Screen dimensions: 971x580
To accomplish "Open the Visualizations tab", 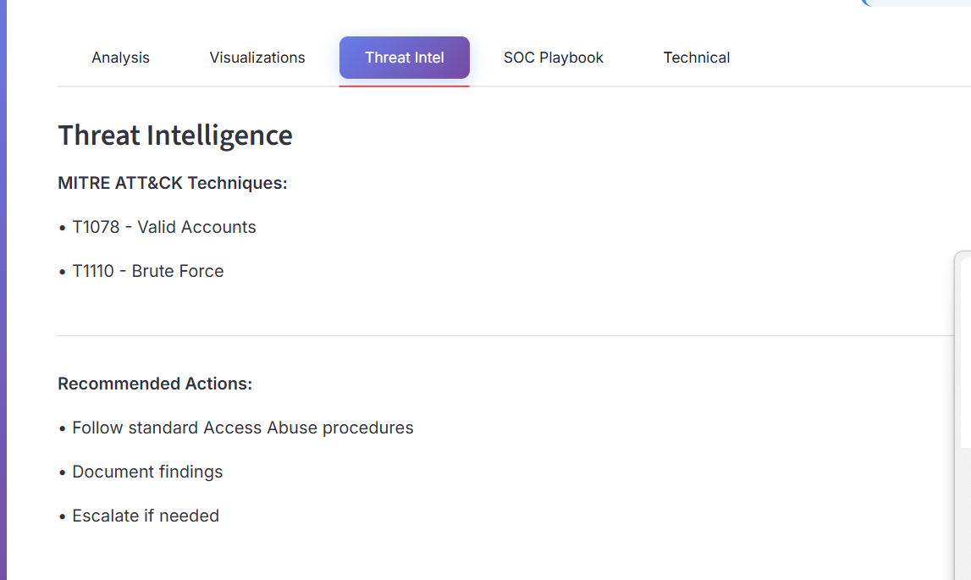I will 257,57.
